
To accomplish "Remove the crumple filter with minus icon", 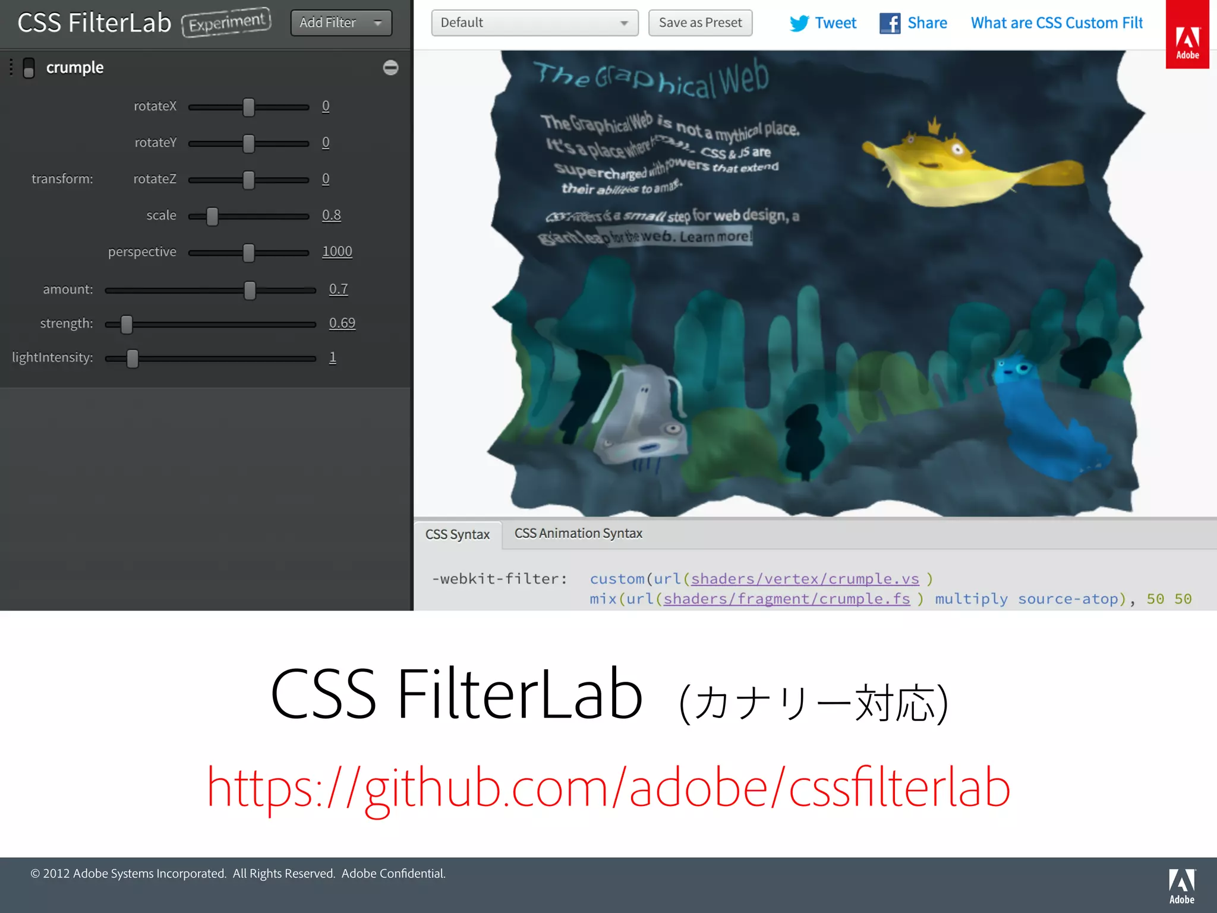I will click(x=390, y=68).
